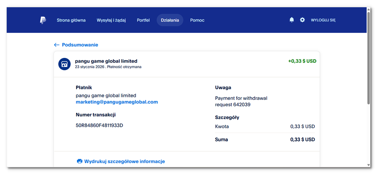This screenshot has height=174, width=377.
Task: Click the printer icon
Action: click(x=80, y=161)
